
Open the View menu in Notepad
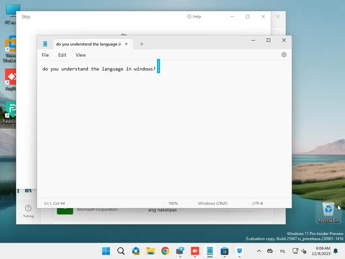[x=81, y=55]
